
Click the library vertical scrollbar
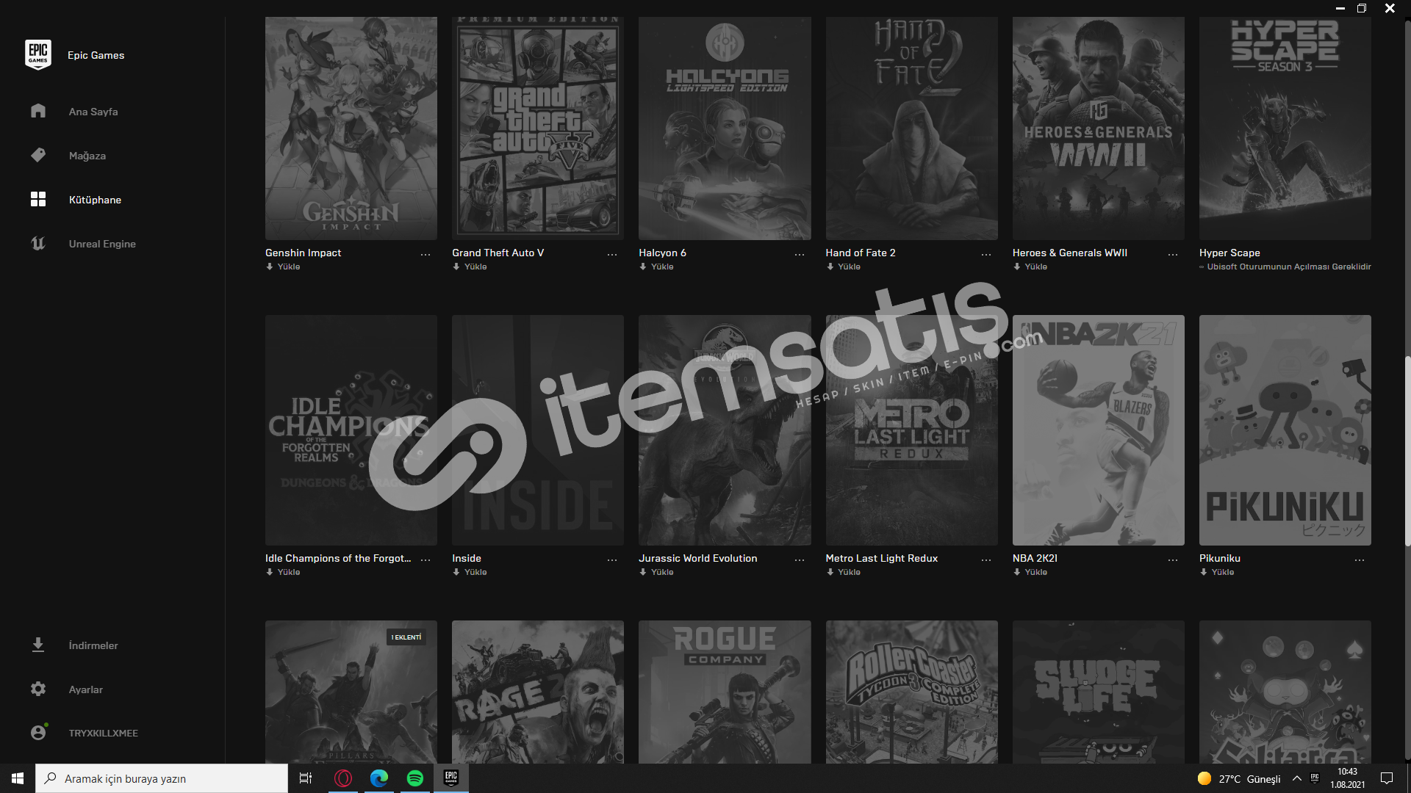click(1407, 449)
